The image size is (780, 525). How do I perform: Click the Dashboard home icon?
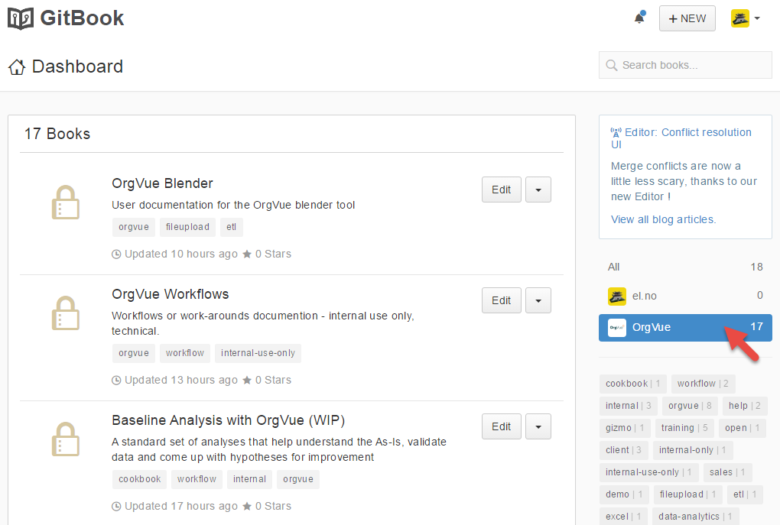point(17,67)
